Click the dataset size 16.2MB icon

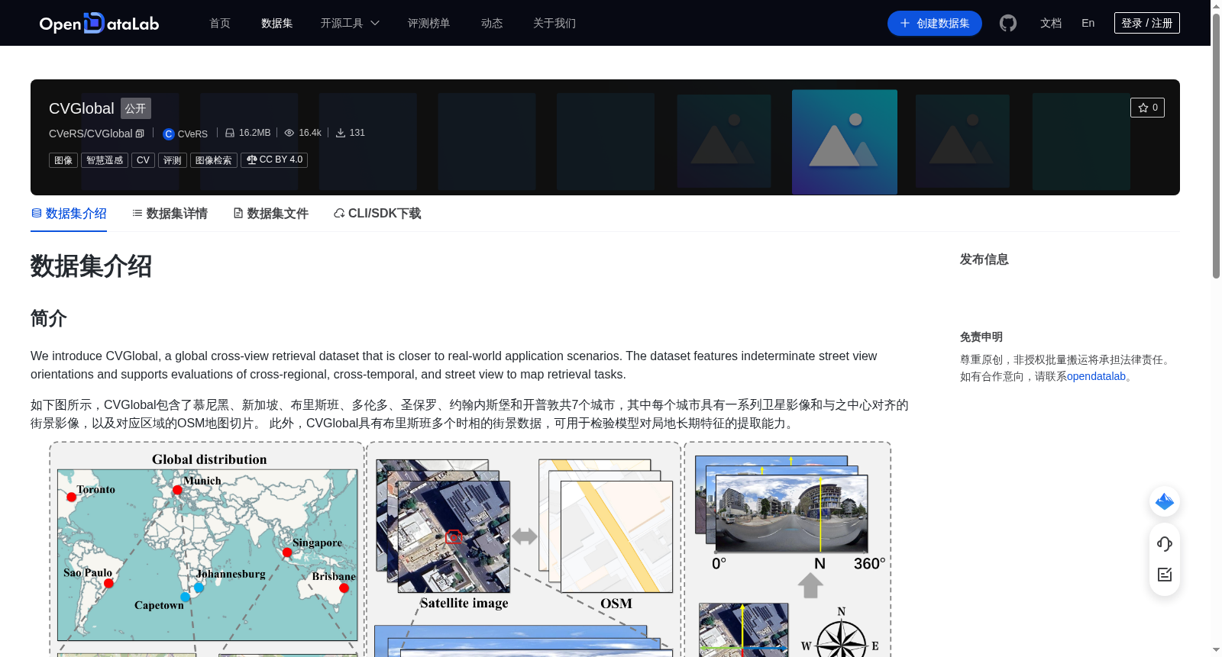(x=230, y=133)
